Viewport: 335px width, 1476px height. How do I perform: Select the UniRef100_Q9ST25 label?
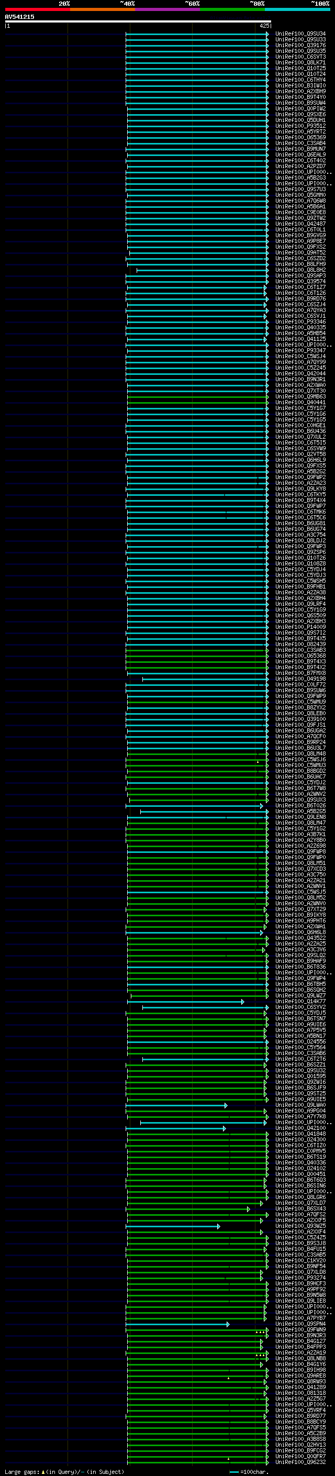[x=300, y=1093]
